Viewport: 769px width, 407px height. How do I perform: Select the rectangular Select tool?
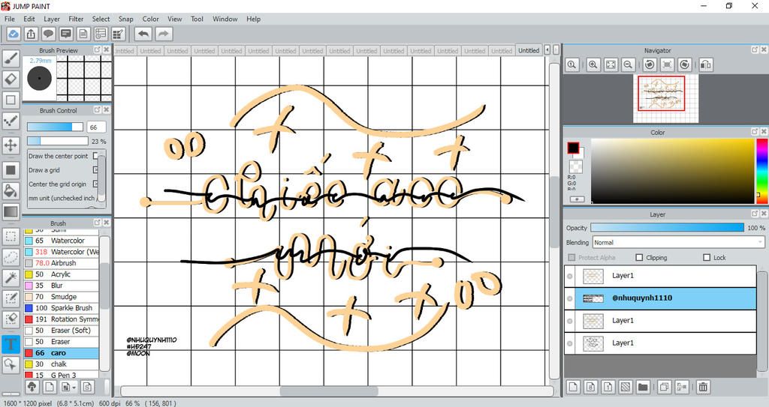pos(11,237)
